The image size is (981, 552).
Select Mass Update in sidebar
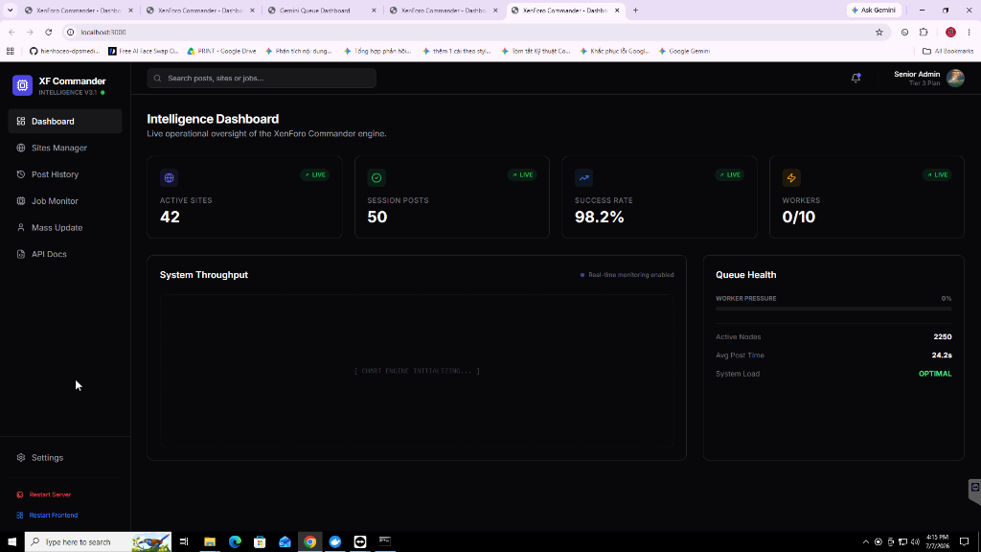click(x=65, y=228)
